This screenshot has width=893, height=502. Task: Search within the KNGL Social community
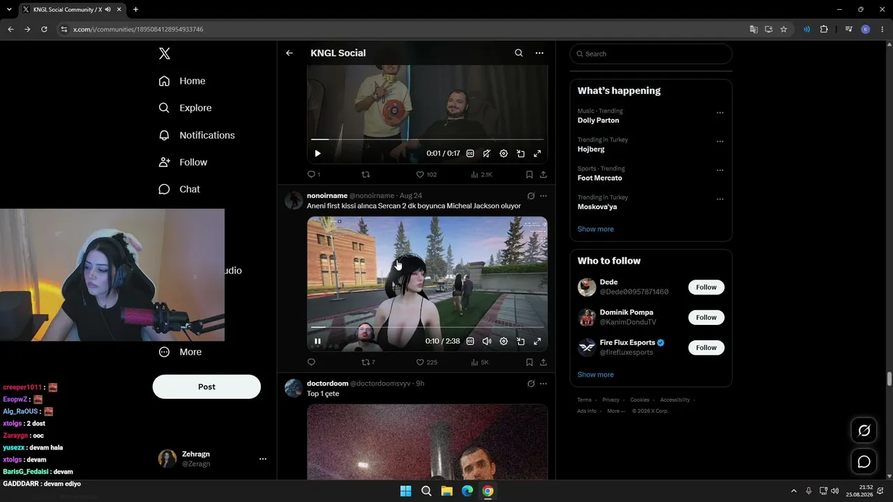coord(518,53)
